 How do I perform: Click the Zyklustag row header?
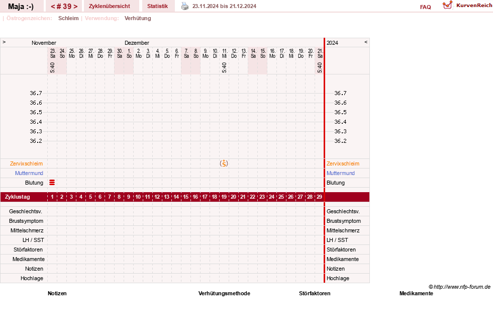[17, 197]
